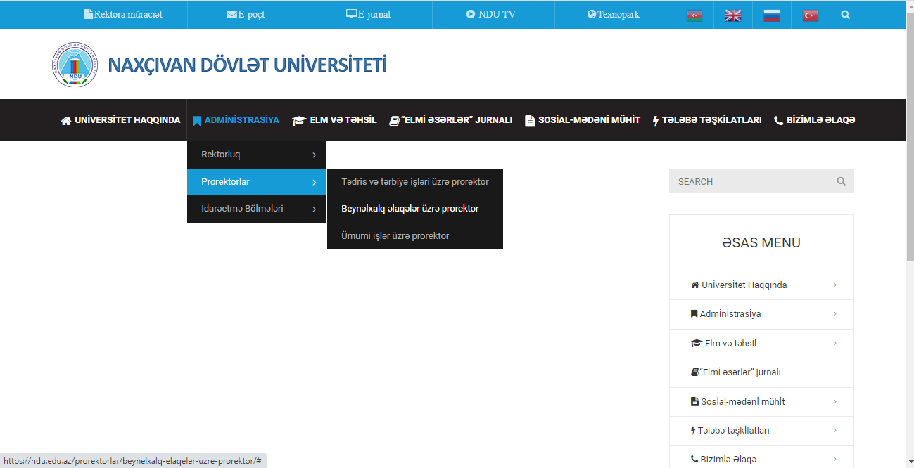Click the envelope icon beside E-poçt

[x=231, y=14]
